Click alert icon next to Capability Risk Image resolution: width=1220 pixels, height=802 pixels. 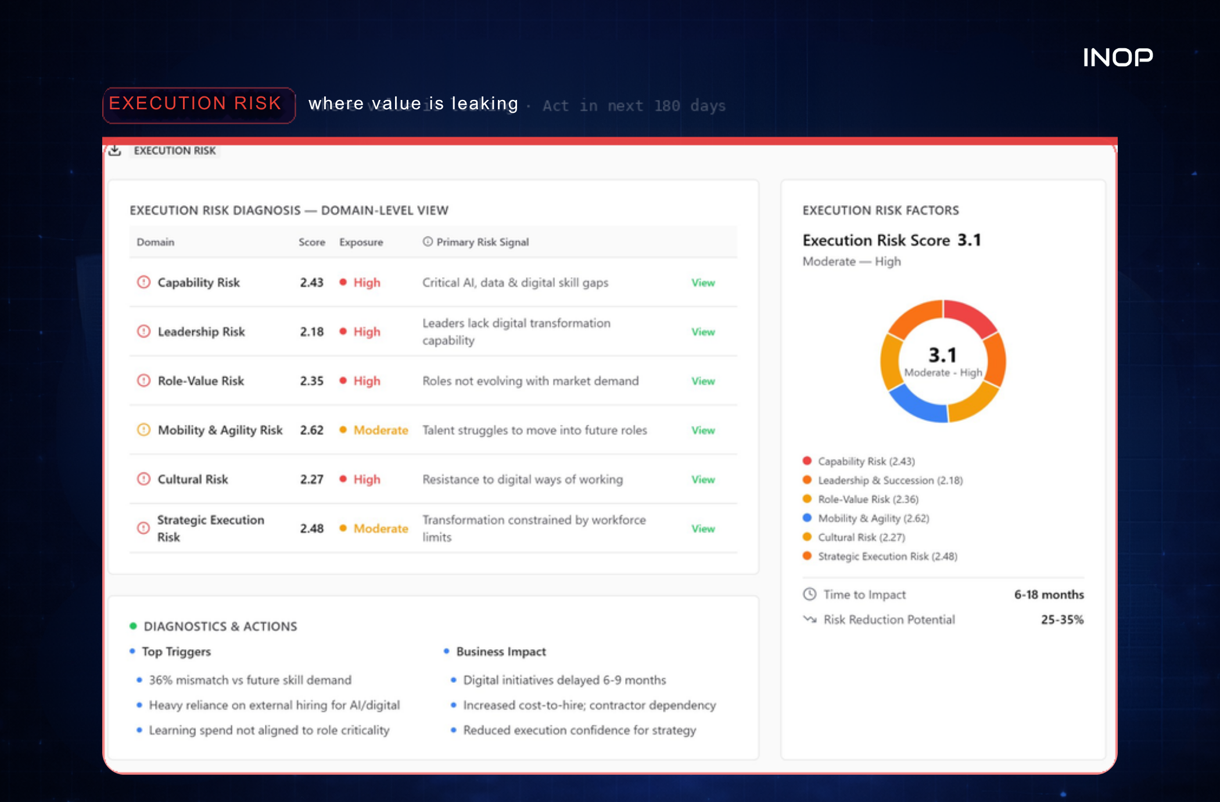point(143,282)
